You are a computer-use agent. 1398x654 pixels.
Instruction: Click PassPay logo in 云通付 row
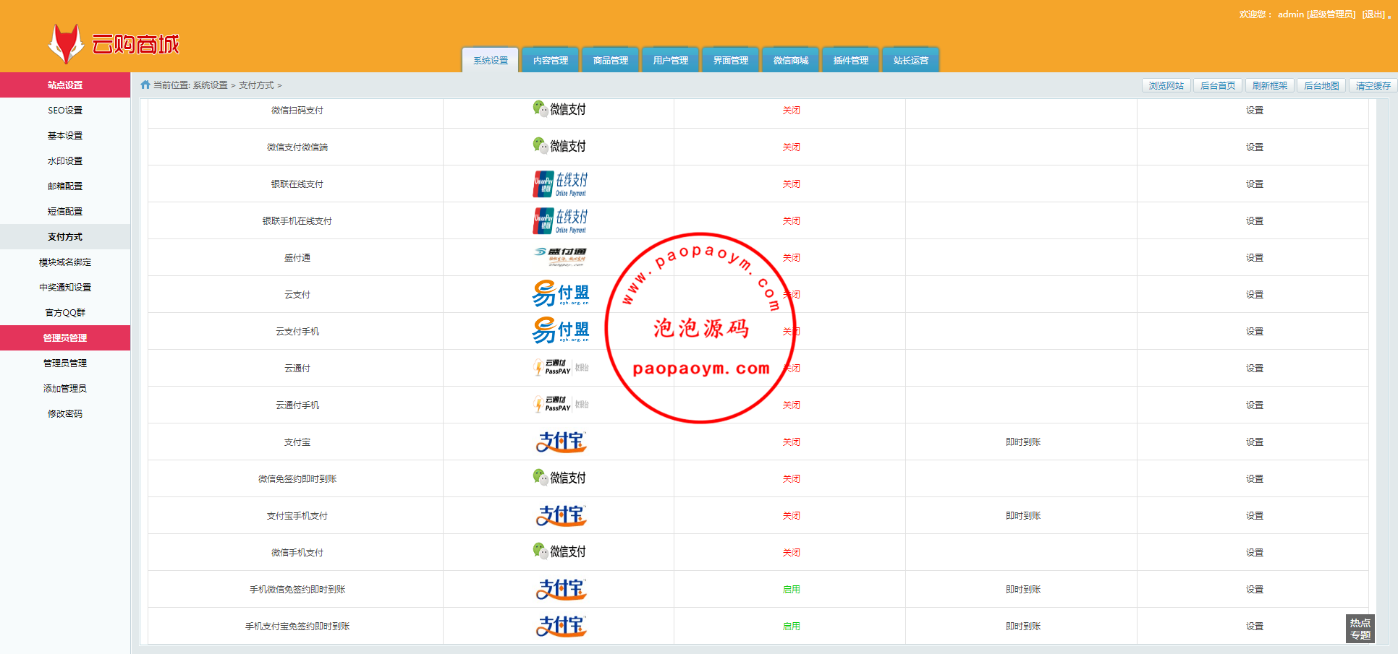click(x=559, y=368)
